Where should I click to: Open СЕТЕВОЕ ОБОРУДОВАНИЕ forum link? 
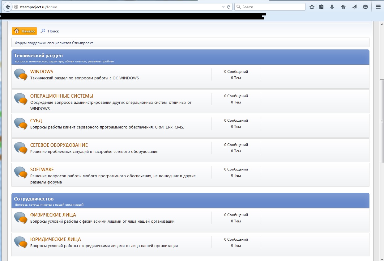click(x=59, y=145)
